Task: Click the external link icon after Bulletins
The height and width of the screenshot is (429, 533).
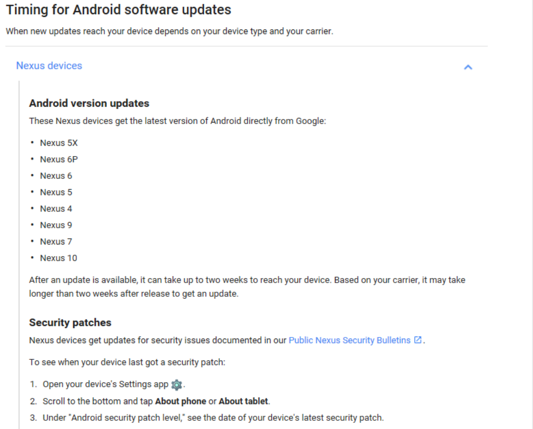Action: click(418, 340)
